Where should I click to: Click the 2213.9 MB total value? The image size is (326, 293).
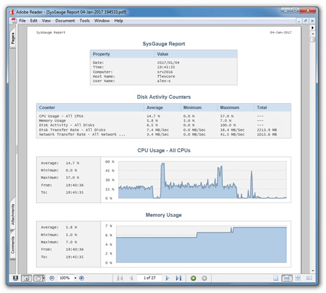pos(267,130)
